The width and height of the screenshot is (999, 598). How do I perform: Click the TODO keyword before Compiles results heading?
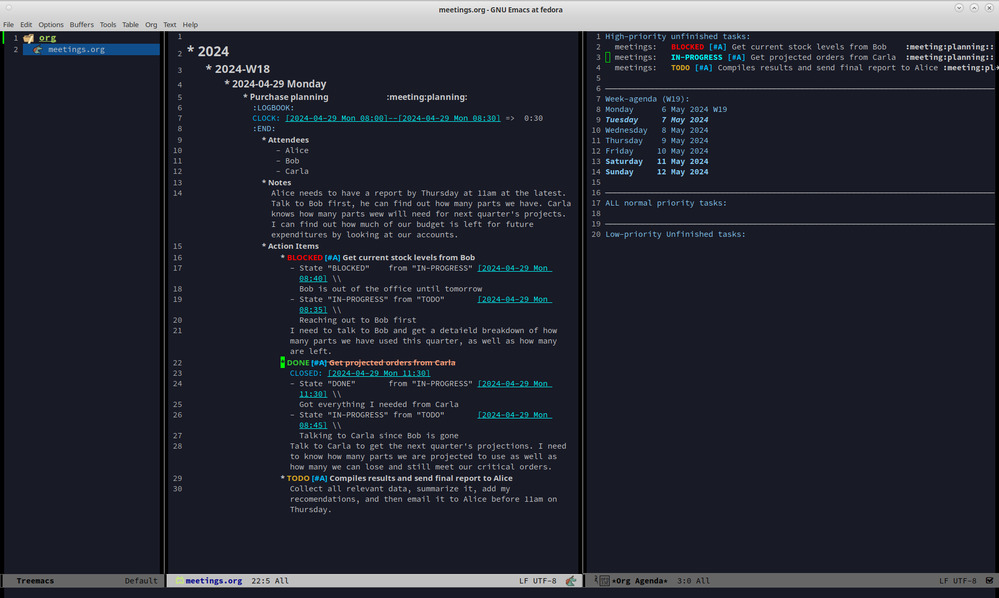click(x=298, y=478)
